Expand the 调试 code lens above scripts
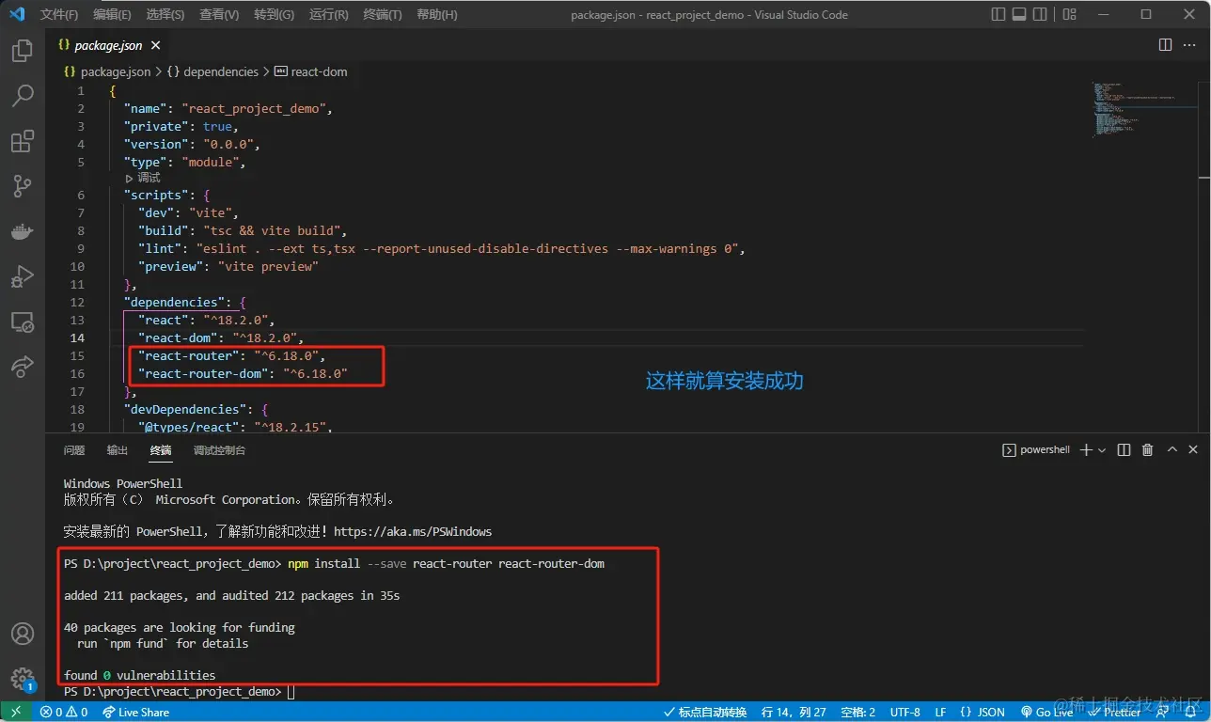This screenshot has height=722, width=1211. tap(143, 178)
